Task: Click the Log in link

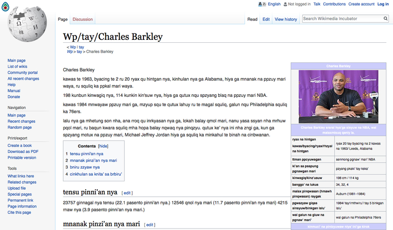Action: pos(383,4)
